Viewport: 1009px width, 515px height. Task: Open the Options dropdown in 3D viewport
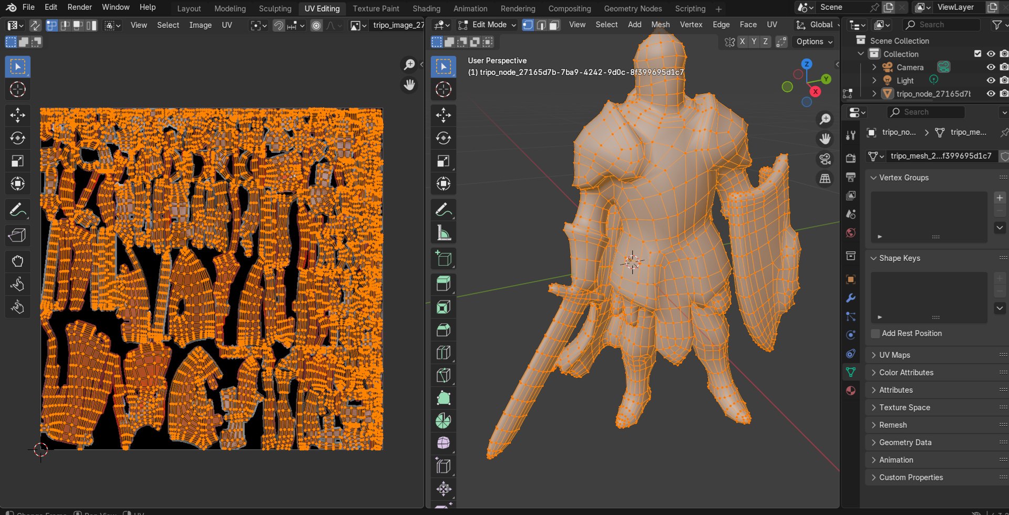[814, 41]
